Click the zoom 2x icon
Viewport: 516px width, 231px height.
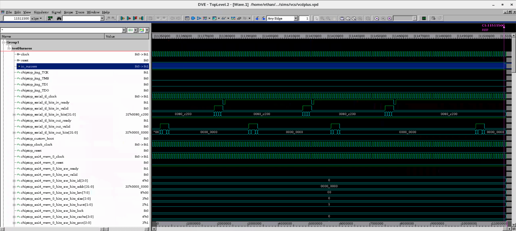(348, 18)
